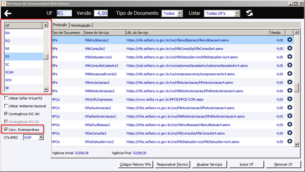Click the Incluir UF button
The width and height of the screenshot is (305, 172).
[246, 164]
